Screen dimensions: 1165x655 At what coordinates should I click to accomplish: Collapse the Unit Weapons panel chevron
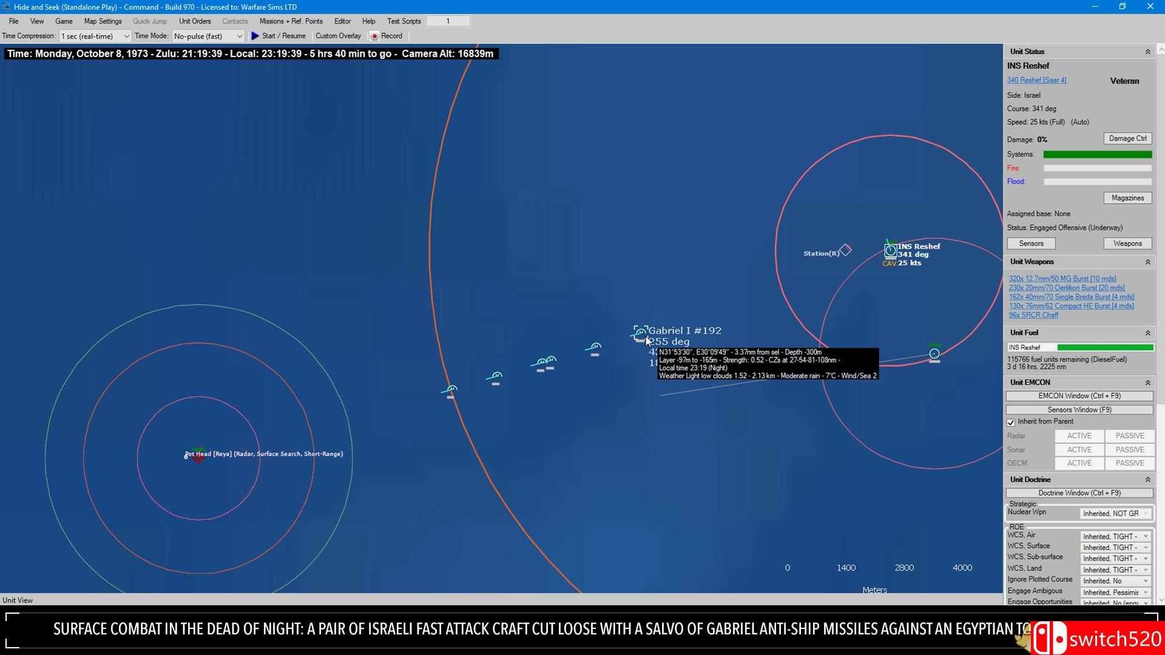pos(1147,262)
